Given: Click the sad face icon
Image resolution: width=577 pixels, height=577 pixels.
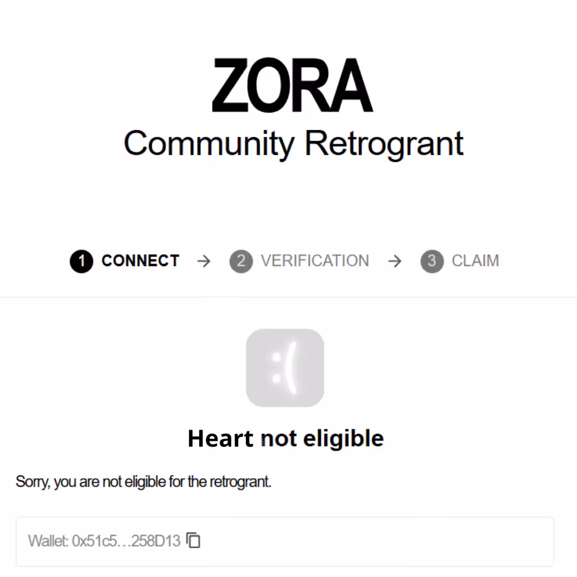Looking at the screenshot, I should click(285, 368).
